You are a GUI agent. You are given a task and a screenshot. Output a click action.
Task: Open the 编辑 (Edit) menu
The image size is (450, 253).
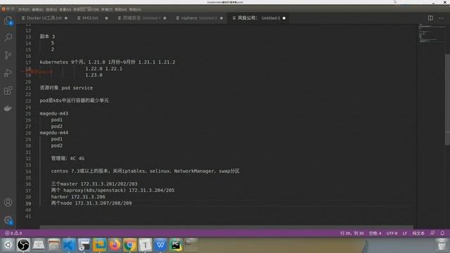pyautogui.click(x=37, y=9)
